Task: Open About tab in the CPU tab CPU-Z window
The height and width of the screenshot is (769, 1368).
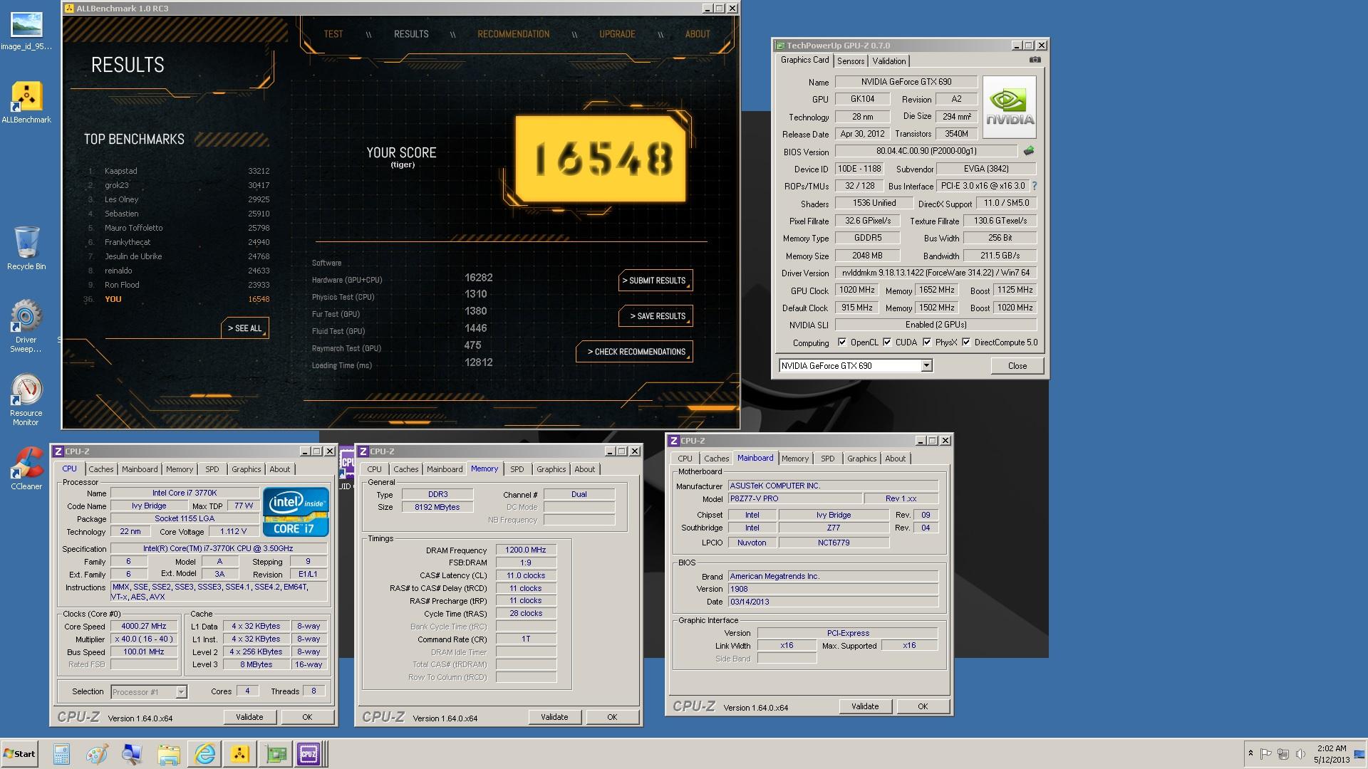Action: coord(279,469)
